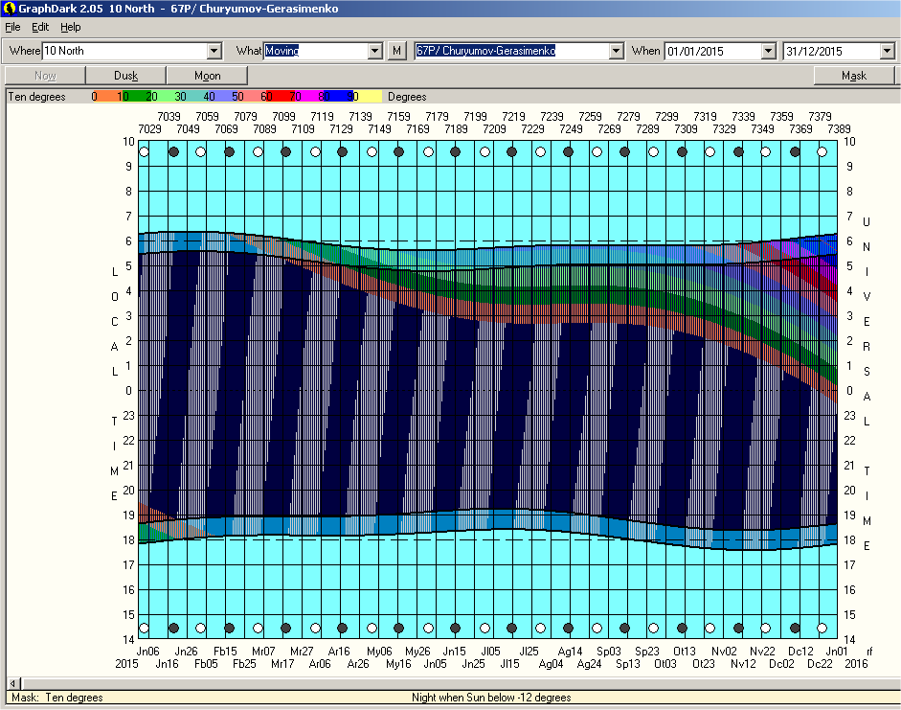Click bottom-row full moon marker above Jn06
This screenshot has width=901, height=710.
(144, 629)
